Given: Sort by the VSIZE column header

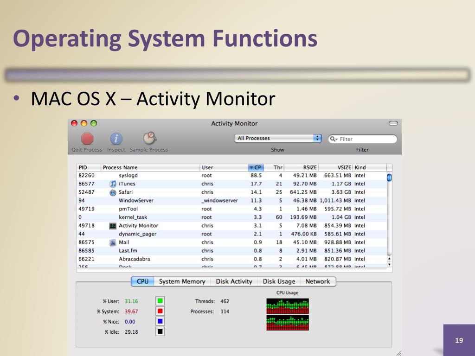Looking at the screenshot, I should point(336,167).
